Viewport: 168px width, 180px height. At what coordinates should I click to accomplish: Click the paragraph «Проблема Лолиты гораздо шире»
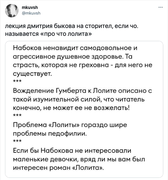(70, 129)
